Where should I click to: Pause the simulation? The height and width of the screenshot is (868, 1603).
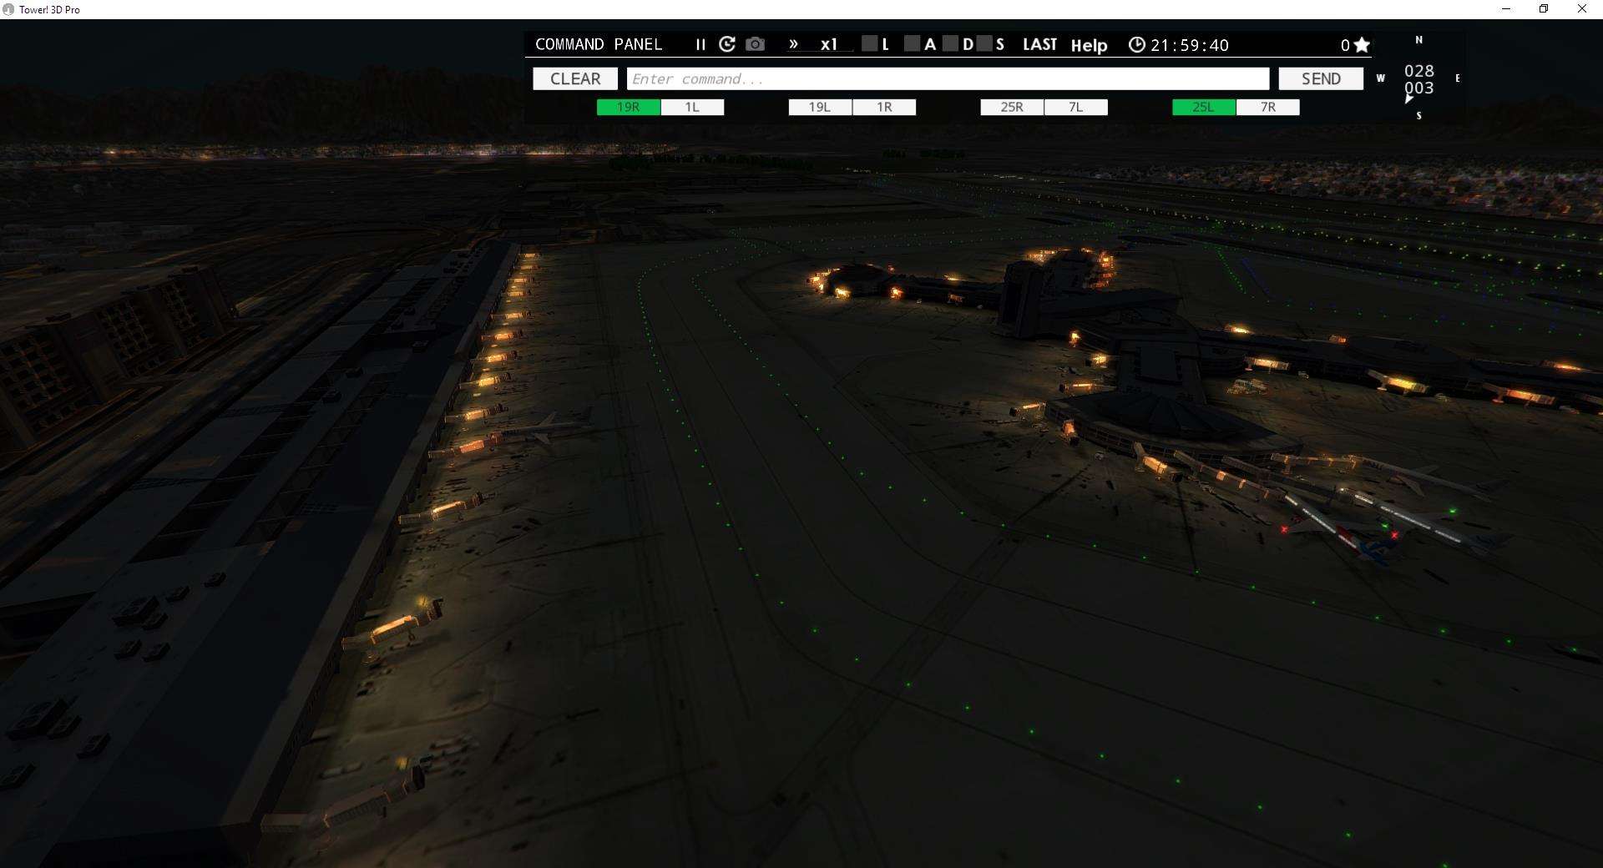pyautogui.click(x=700, y=45)
